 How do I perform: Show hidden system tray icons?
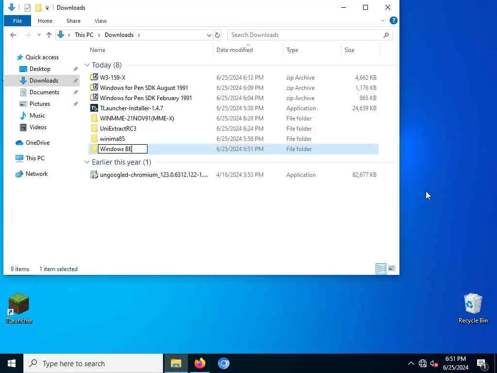(411, 363)
